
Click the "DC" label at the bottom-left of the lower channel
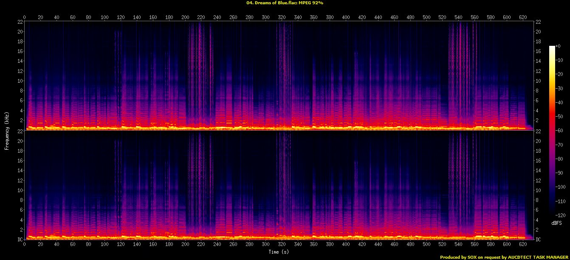(20, 240)
